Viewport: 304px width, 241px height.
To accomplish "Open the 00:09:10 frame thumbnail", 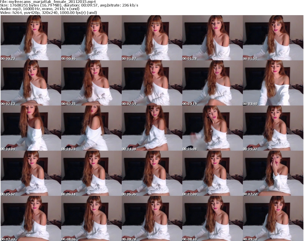I will coord(273,218).
